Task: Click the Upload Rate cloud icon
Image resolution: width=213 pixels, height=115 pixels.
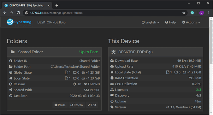Action: [112, 66]
